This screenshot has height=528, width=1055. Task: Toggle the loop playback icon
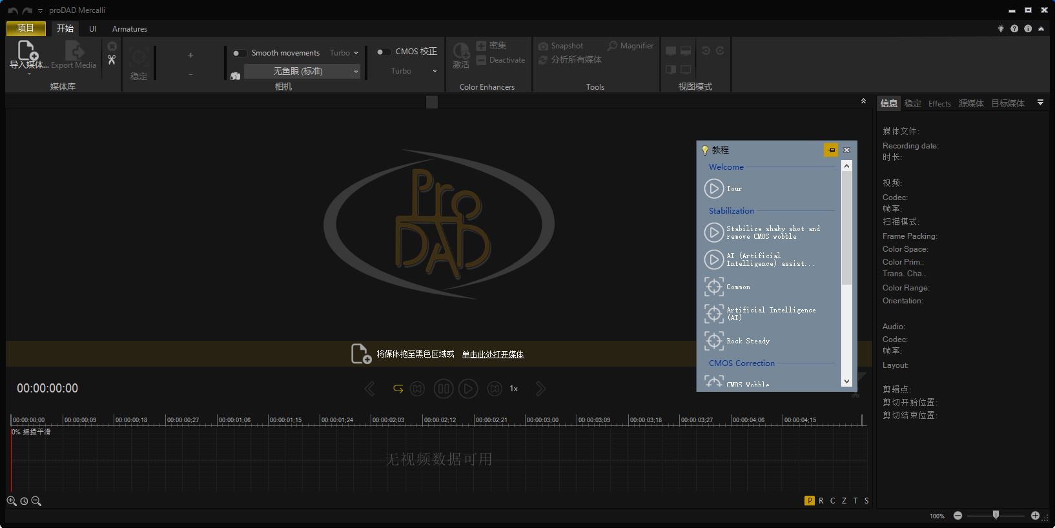[398, 389]
